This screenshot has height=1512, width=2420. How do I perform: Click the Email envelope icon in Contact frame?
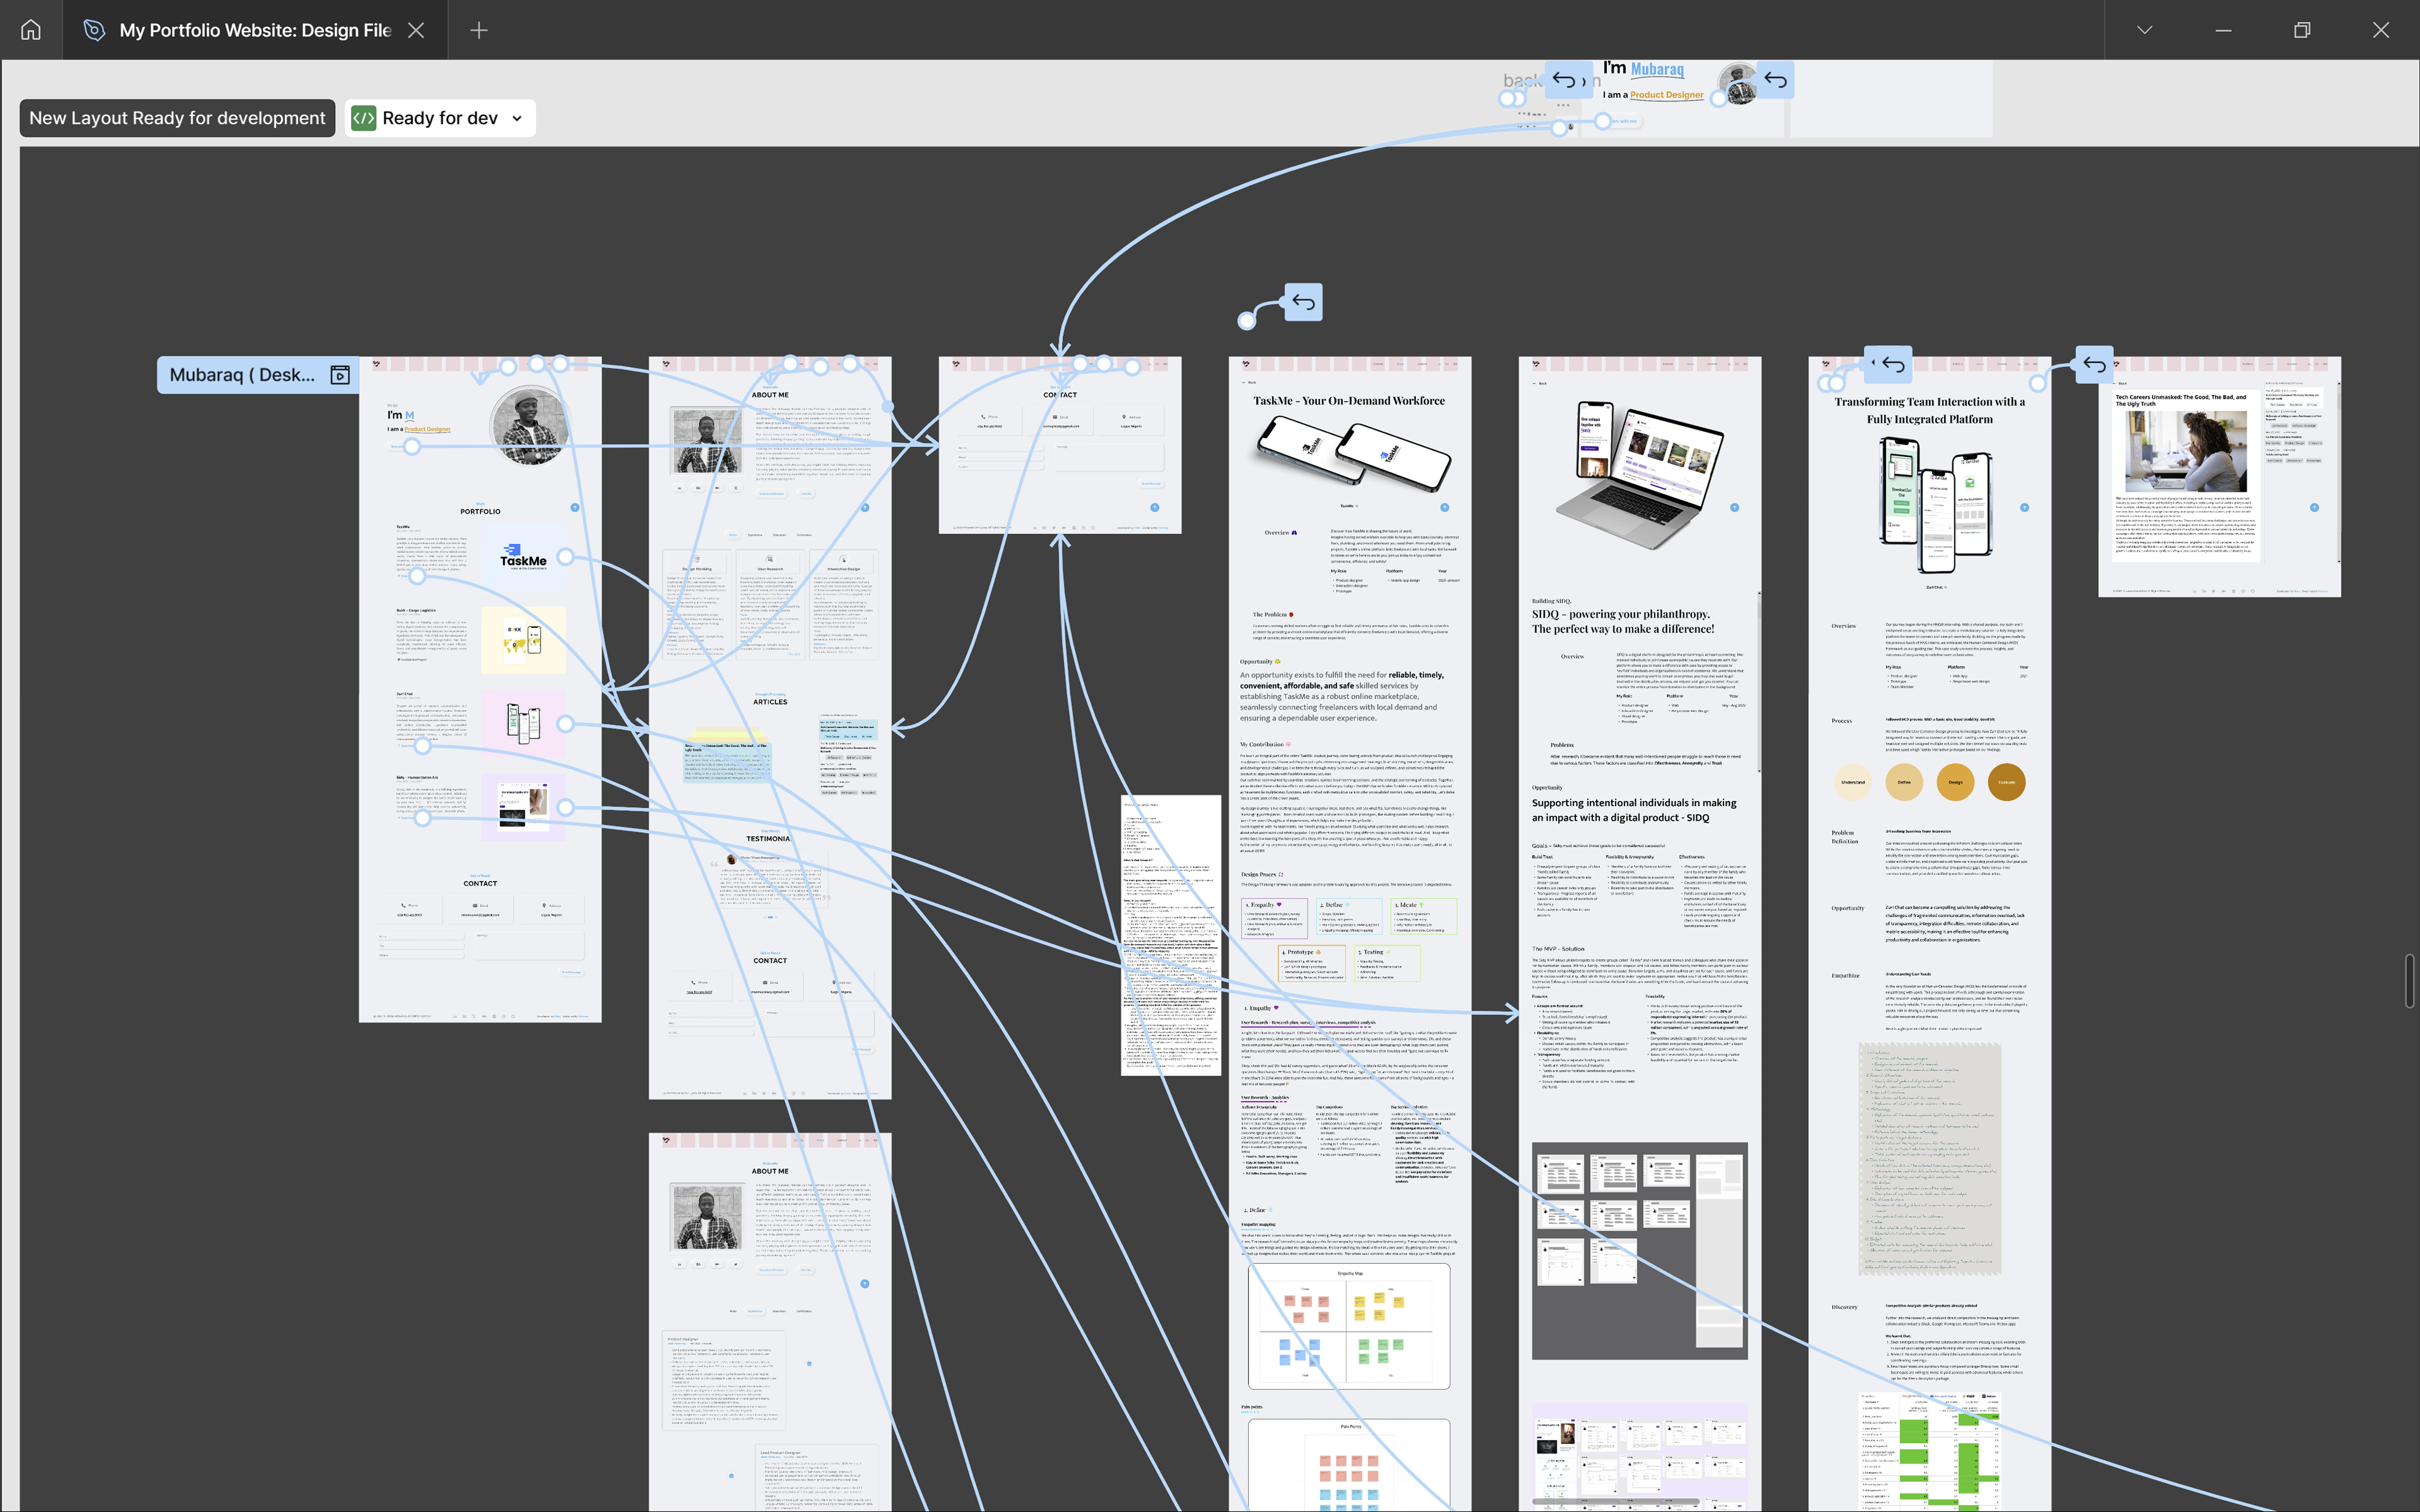1055,417
